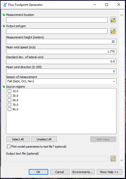Check the 30.0 source region box
The width and height of the screenshot is (126, 179).
(9, 96)
